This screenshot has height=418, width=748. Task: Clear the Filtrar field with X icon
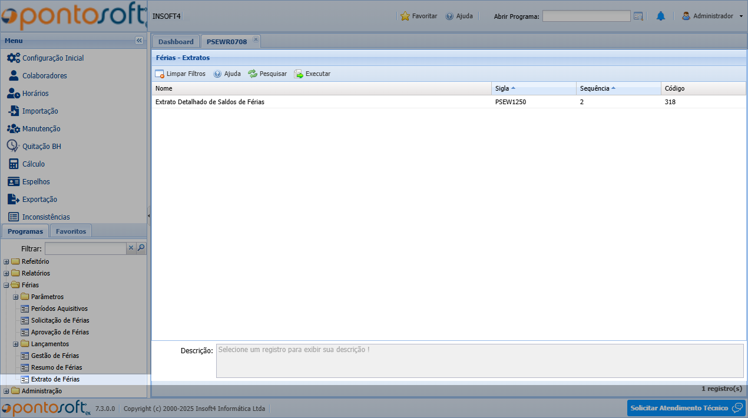tap(131, 248)
